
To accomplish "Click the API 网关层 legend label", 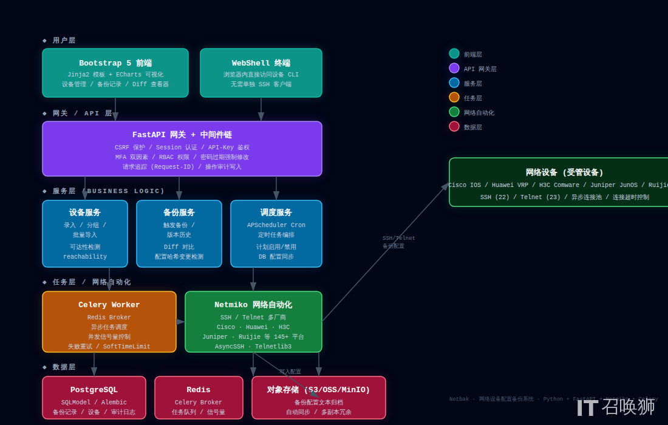I will [480, 69].
